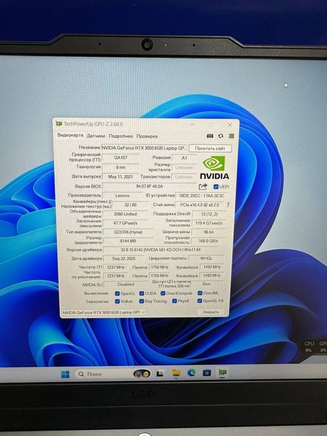Toggle the CUDA checkbox
The image size is (327, 436).
coord(141,293)
